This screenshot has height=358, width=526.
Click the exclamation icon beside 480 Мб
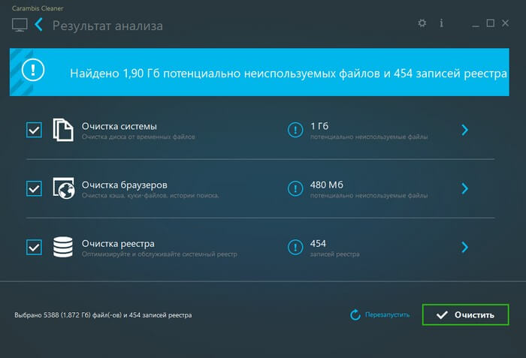pos(295,188)
